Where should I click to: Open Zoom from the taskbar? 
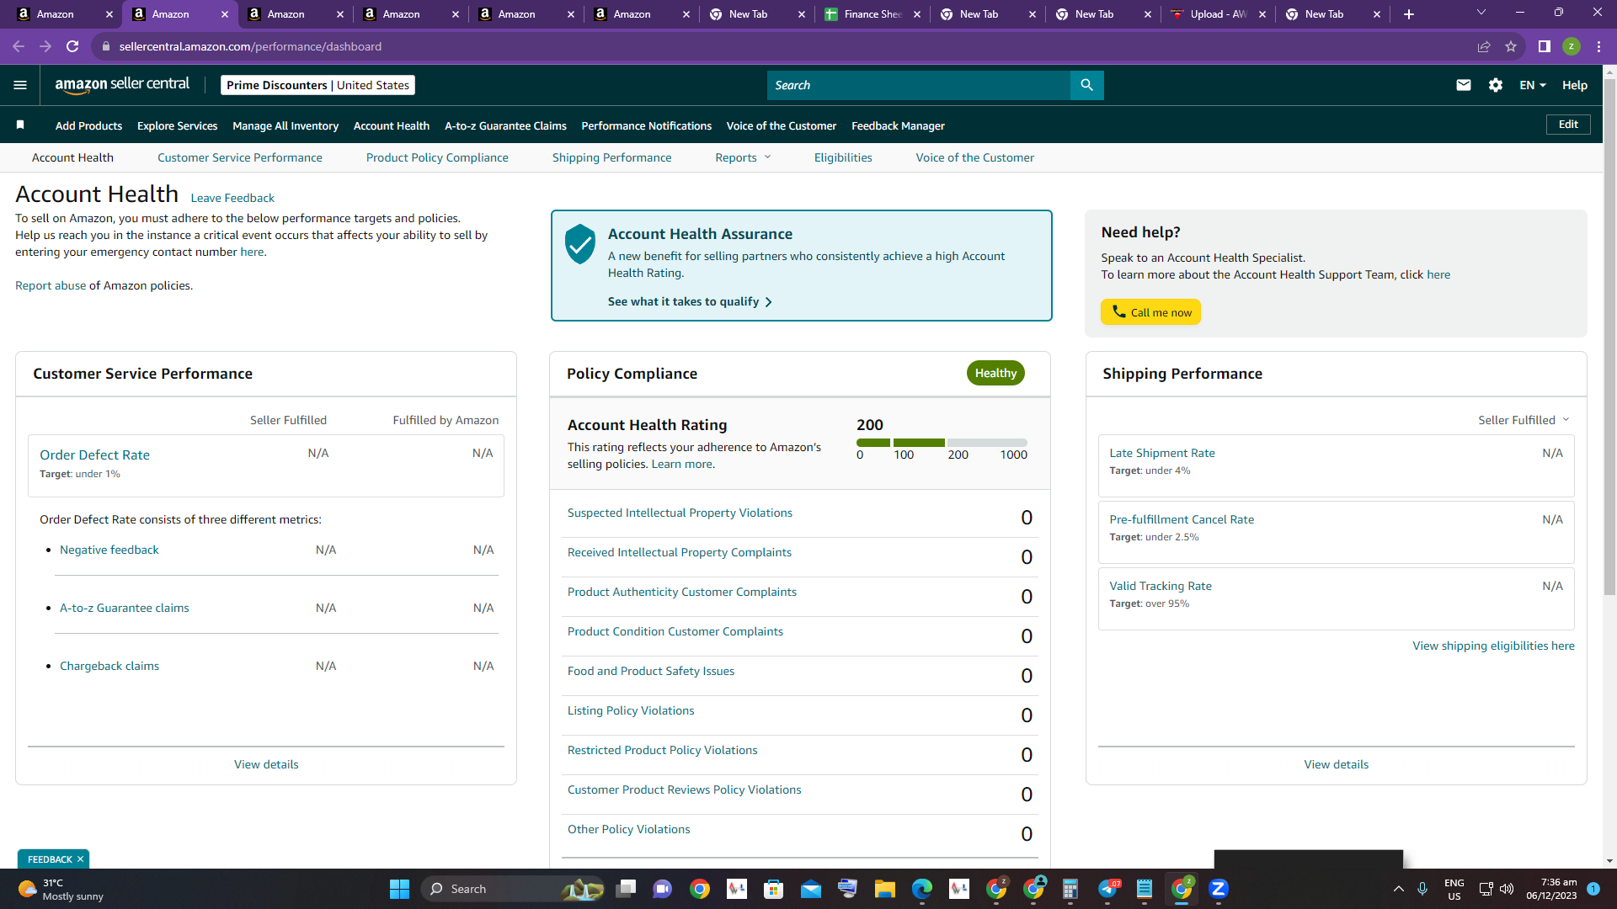[x=1219, y=889]
